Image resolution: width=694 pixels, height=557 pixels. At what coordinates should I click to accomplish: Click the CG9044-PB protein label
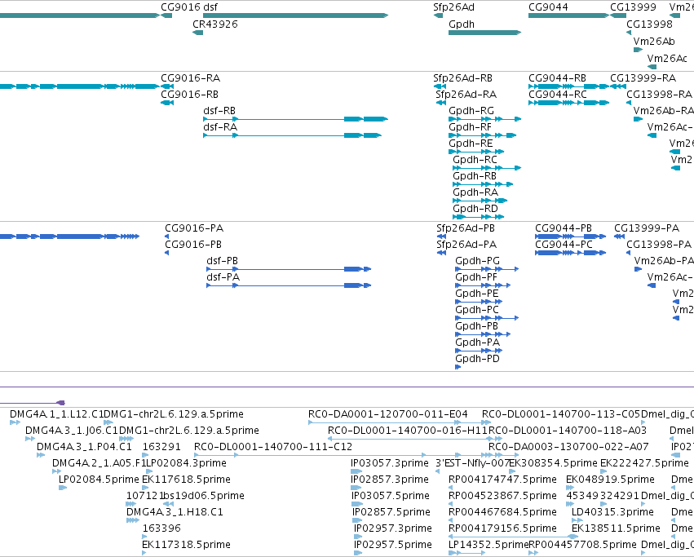(564, 228)
